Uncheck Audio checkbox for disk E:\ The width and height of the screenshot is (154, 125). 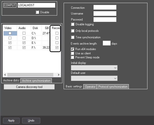click(24, 43)
